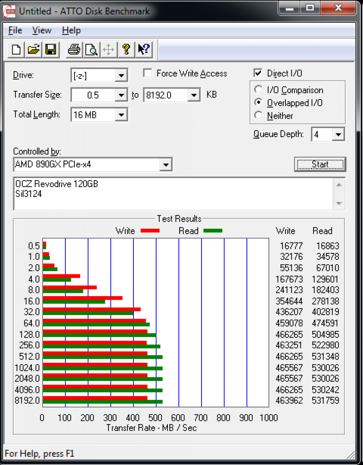Click the 0.5 write value 16777

291,246
